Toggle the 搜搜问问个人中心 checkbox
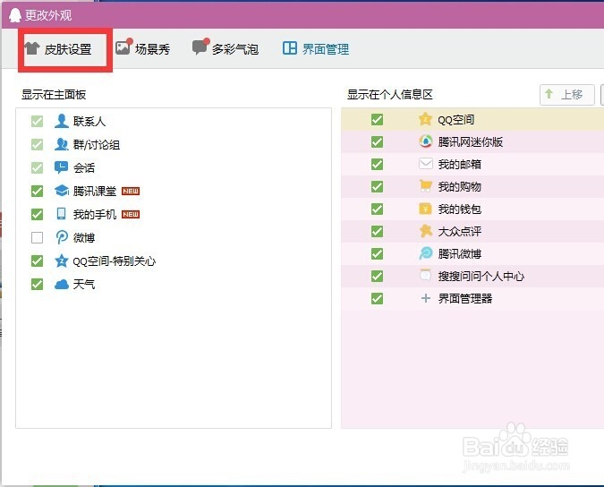This screenshot has width=604, height=487. [377, 276]
